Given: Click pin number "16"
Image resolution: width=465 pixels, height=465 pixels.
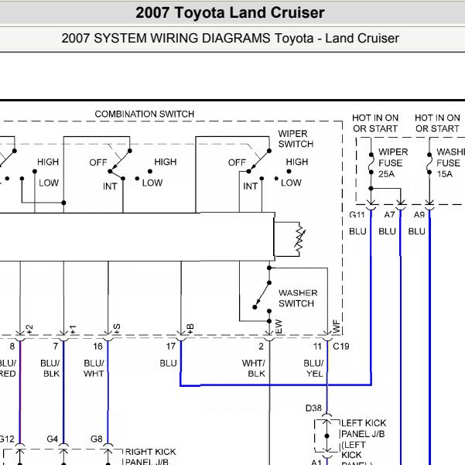Looking at the screenshot, I should coord(97,347).
